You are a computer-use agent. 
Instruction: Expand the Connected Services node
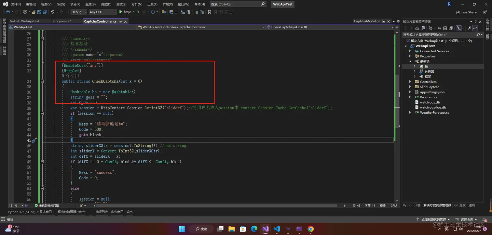click(410, 51)
